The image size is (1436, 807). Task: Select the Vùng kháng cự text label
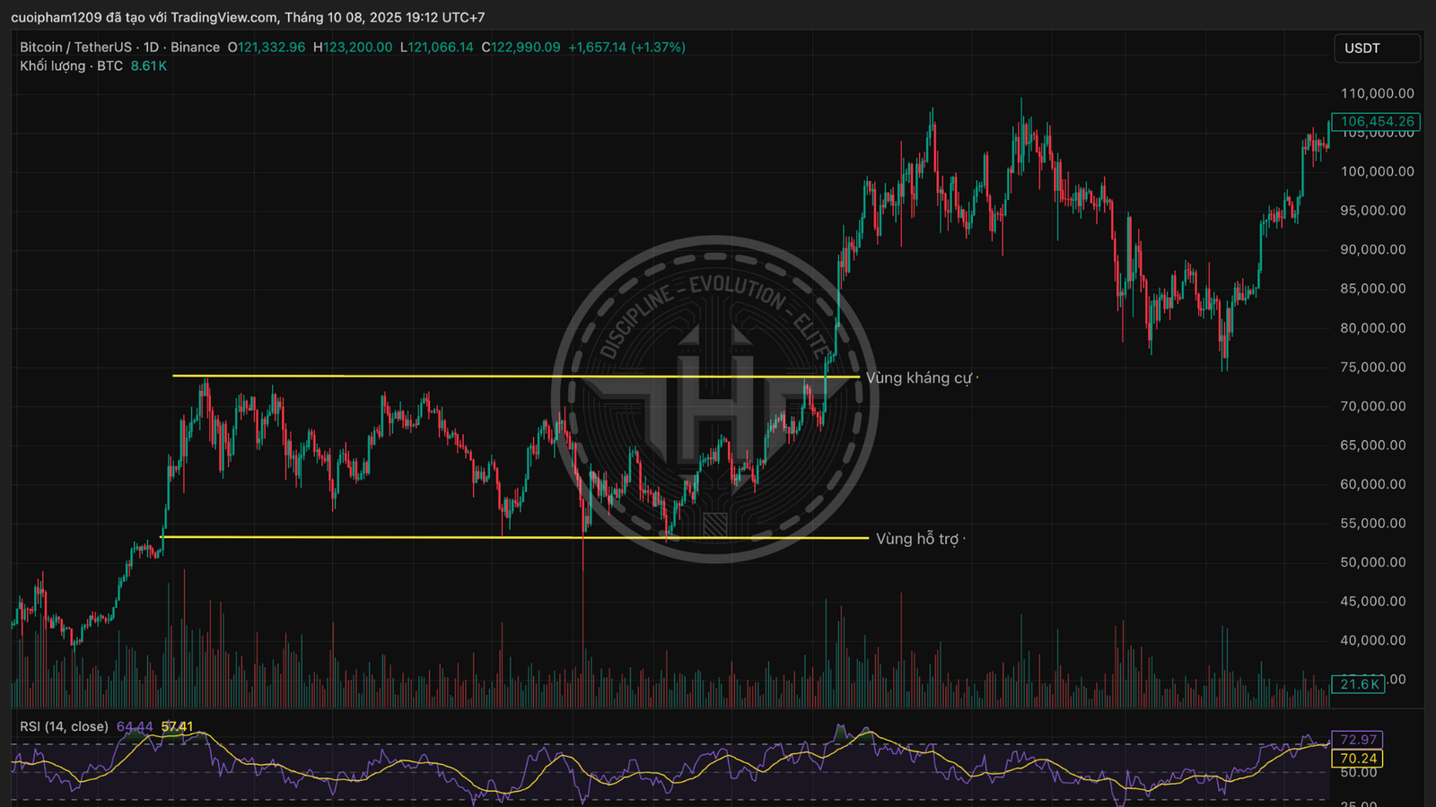(918, 378)
